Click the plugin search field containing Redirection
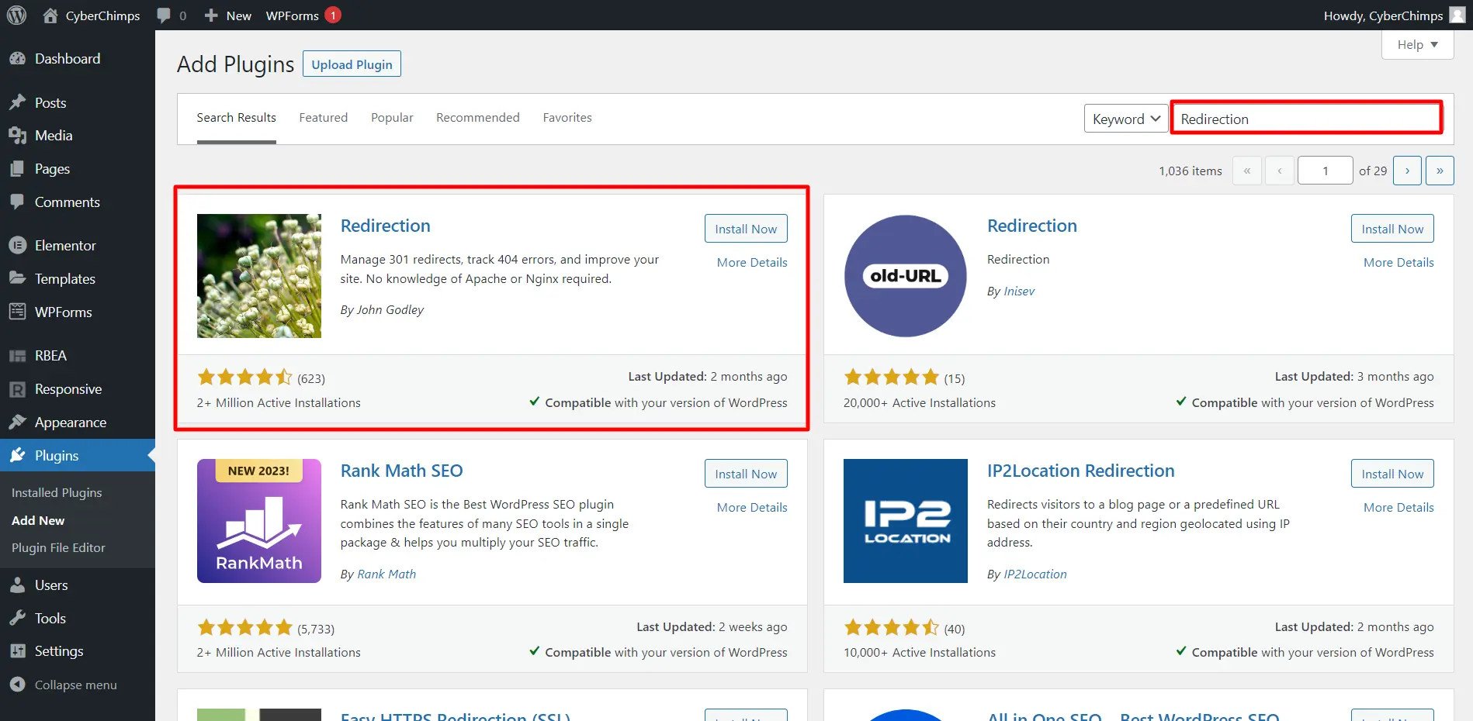The height and width of the screenshot is (721, 1473). (1306, 119)
